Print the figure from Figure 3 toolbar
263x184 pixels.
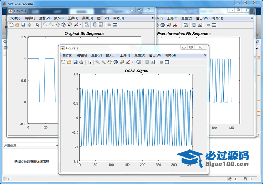pos(81,62)
